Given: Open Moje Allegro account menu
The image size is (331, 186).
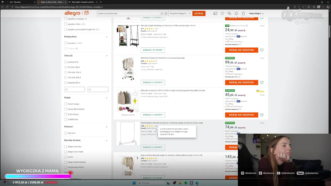Looking at the screenshot, I should [257, 13].
